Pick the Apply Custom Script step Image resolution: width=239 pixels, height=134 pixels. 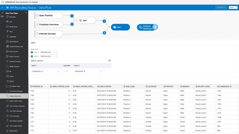tap(14, 101)
